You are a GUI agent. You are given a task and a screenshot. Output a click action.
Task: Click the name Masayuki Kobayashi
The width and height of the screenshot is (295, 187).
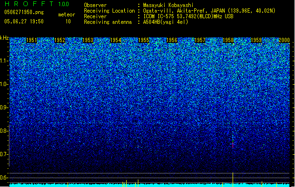(168, 5)
